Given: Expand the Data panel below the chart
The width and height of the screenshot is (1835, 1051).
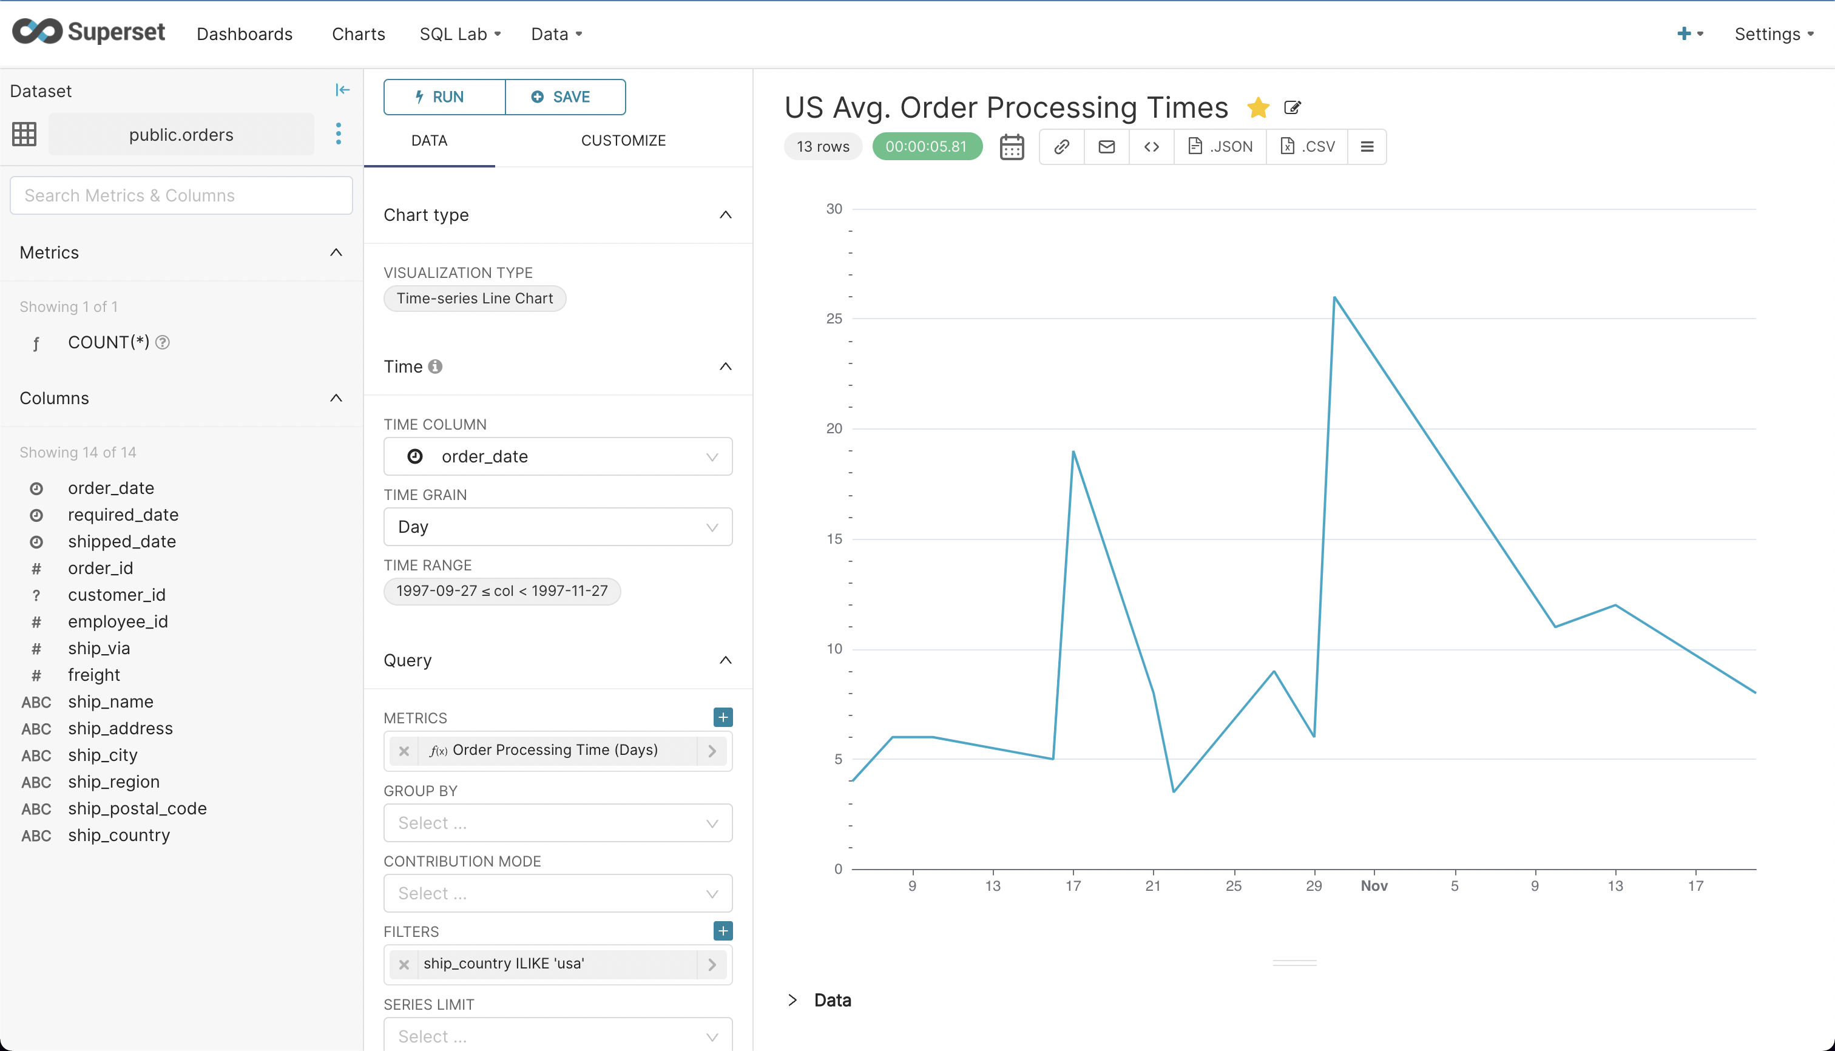Looking at the screenshot, I should coord(792,1000).
